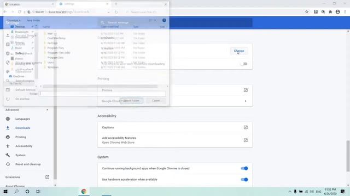Click the external link icon beside Extensions in the sidebar
Viewport: 350px width, 196px height.
[x=48, y=177]
